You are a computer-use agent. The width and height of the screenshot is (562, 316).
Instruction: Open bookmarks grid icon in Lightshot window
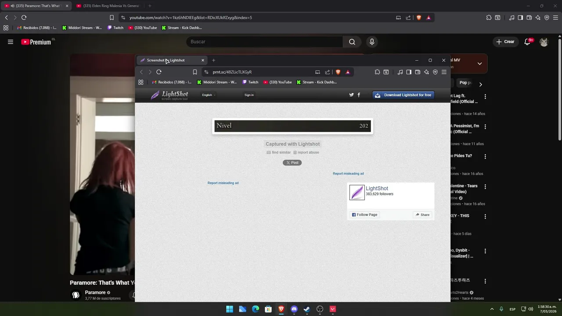coord(141,82)
